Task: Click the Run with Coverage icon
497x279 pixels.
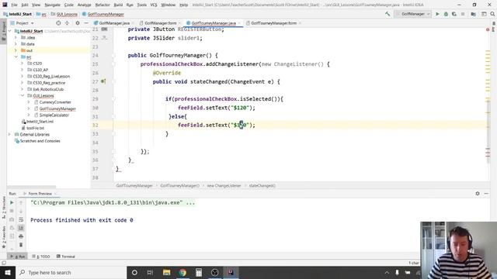Action: point(454,14)
